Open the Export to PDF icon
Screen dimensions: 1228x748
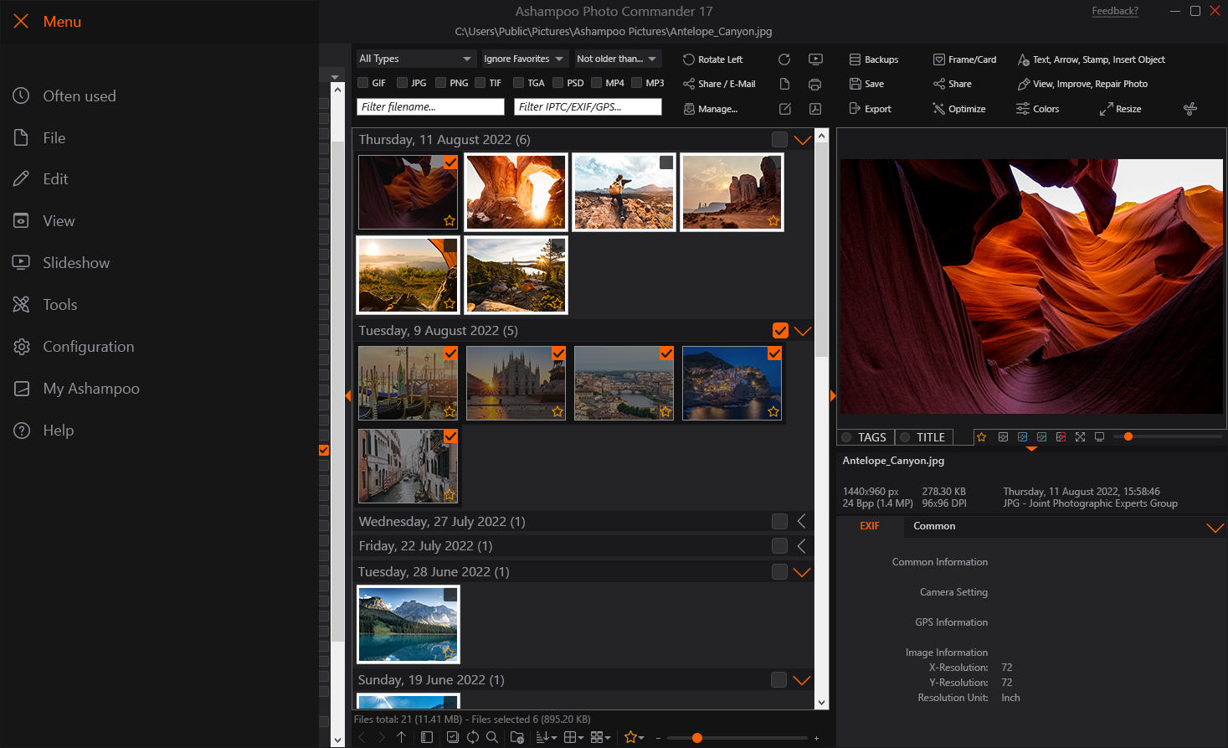815,109
